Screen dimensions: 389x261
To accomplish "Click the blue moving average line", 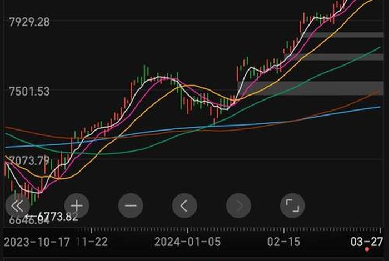I will pyautogui.click(x=222, y=126).
